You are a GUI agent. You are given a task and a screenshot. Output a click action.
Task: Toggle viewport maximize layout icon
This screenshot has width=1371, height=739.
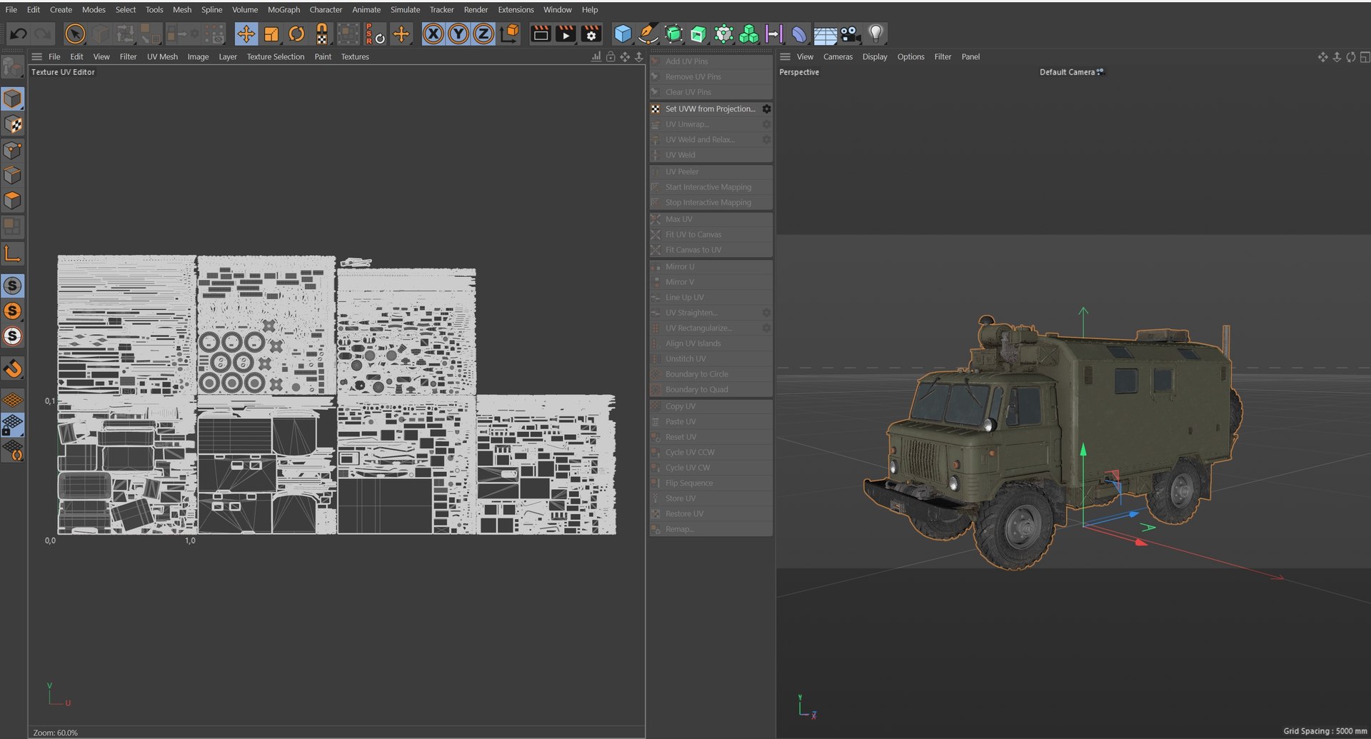[x=1365, y=56]
